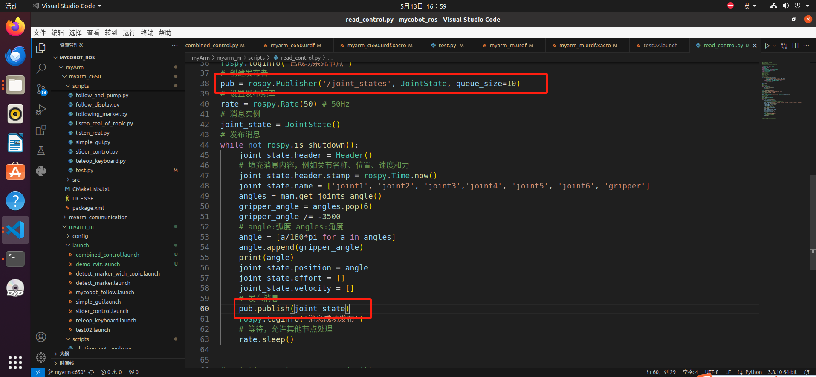816x377 pixels.
Task: Click the 3.8.10 64-bit interpreter selector
Action: tap(782, 372)
